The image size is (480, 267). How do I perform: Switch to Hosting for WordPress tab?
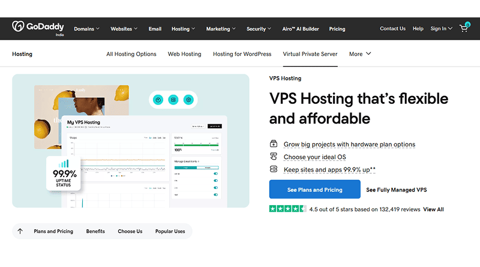(242, 54)
